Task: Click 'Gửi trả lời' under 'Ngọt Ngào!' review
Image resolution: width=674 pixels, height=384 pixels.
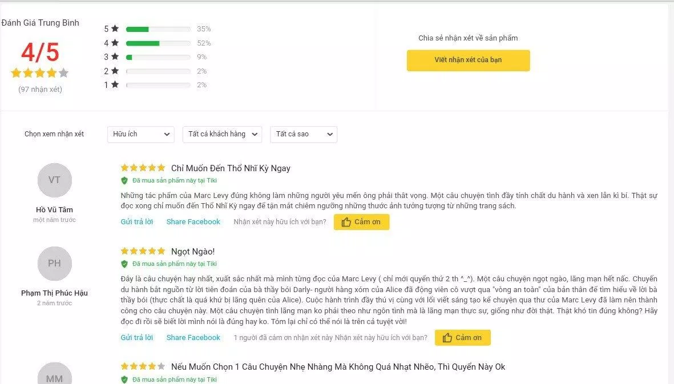Action: pyautogui.click(x=137, y=338)
